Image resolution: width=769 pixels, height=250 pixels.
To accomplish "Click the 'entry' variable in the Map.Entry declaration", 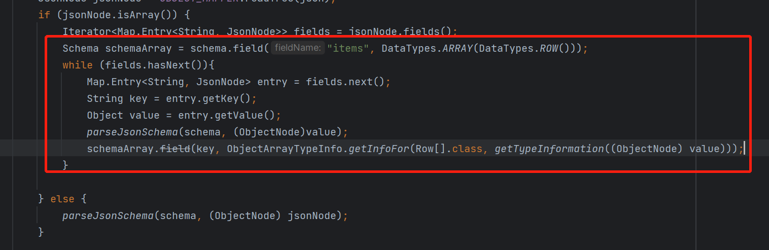I will click(272, 82).
